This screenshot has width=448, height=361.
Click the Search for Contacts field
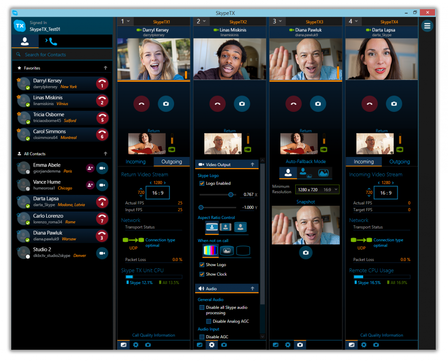pos(62,55)
